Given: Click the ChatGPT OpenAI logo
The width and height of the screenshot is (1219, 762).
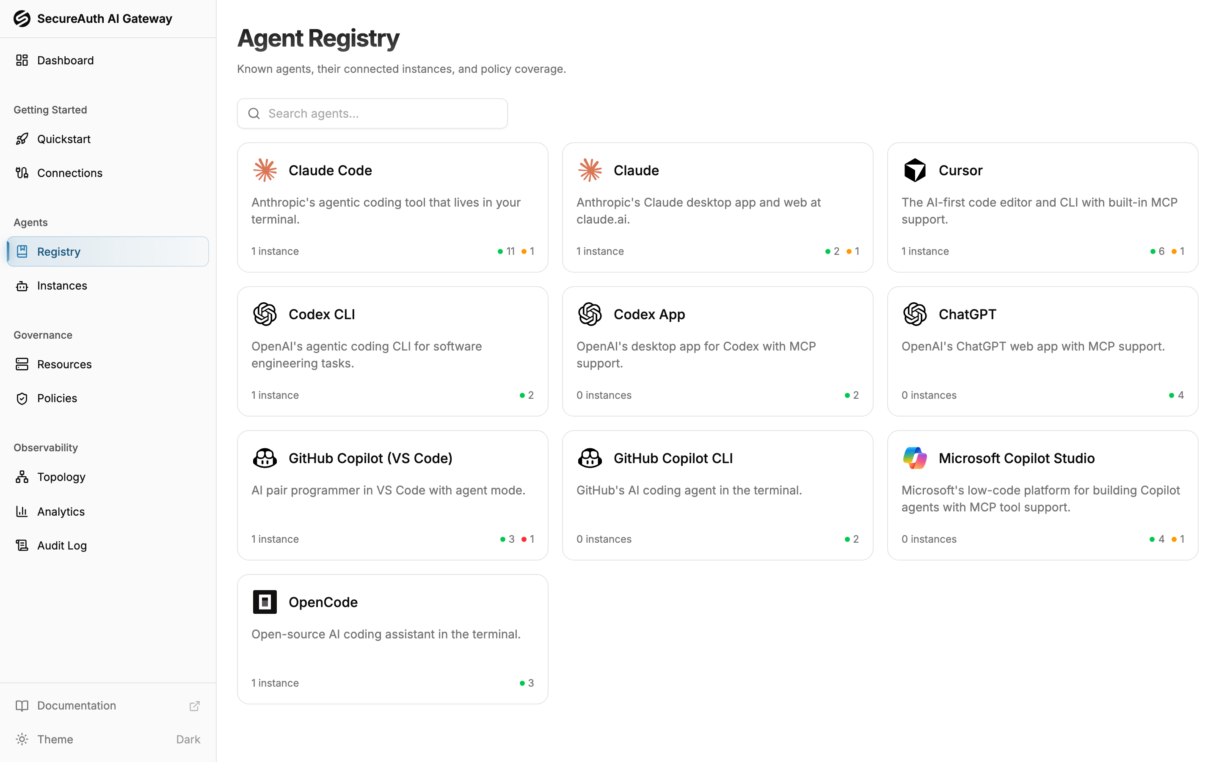Looking at the screenshot, I should pos(915,315).
